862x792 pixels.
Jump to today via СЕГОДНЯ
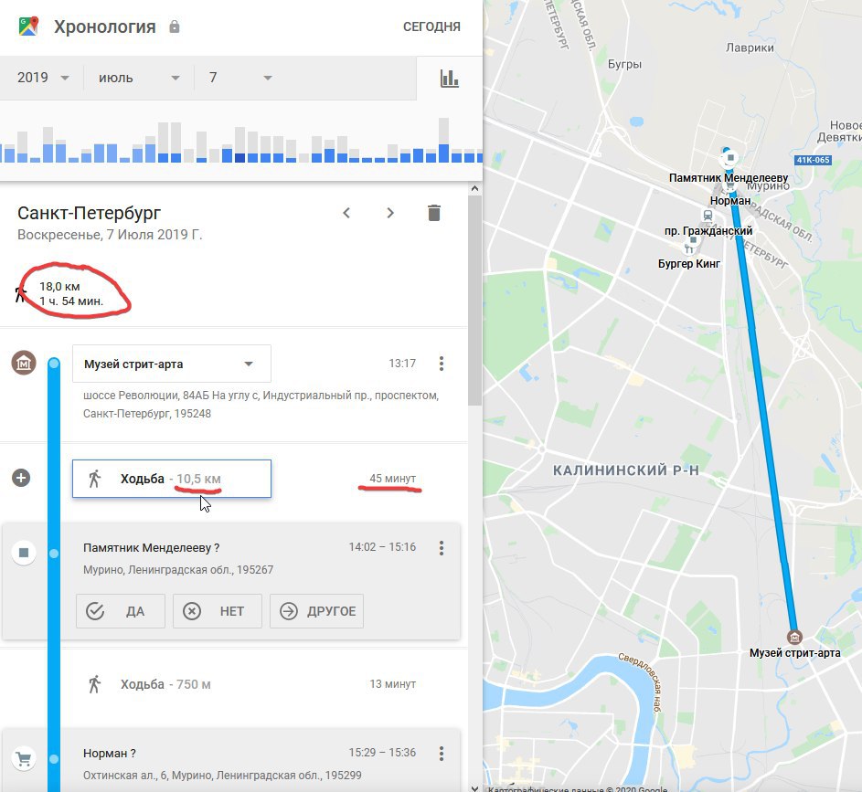coord(431,26)
